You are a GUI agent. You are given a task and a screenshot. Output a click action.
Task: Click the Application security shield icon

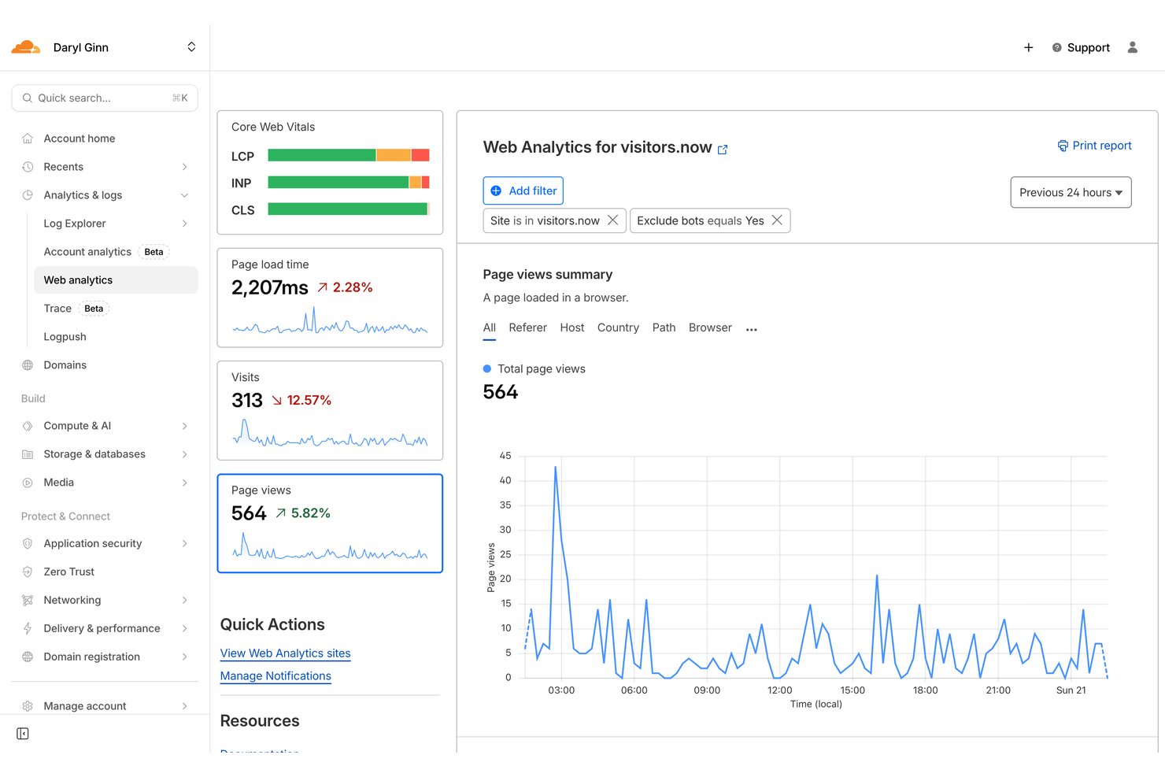(28, 543)
